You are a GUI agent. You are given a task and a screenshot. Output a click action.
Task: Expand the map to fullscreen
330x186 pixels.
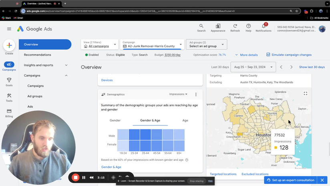(306, 93)
